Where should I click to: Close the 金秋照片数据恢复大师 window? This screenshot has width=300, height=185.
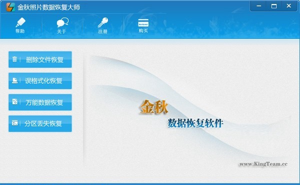(x=289, y=6)
